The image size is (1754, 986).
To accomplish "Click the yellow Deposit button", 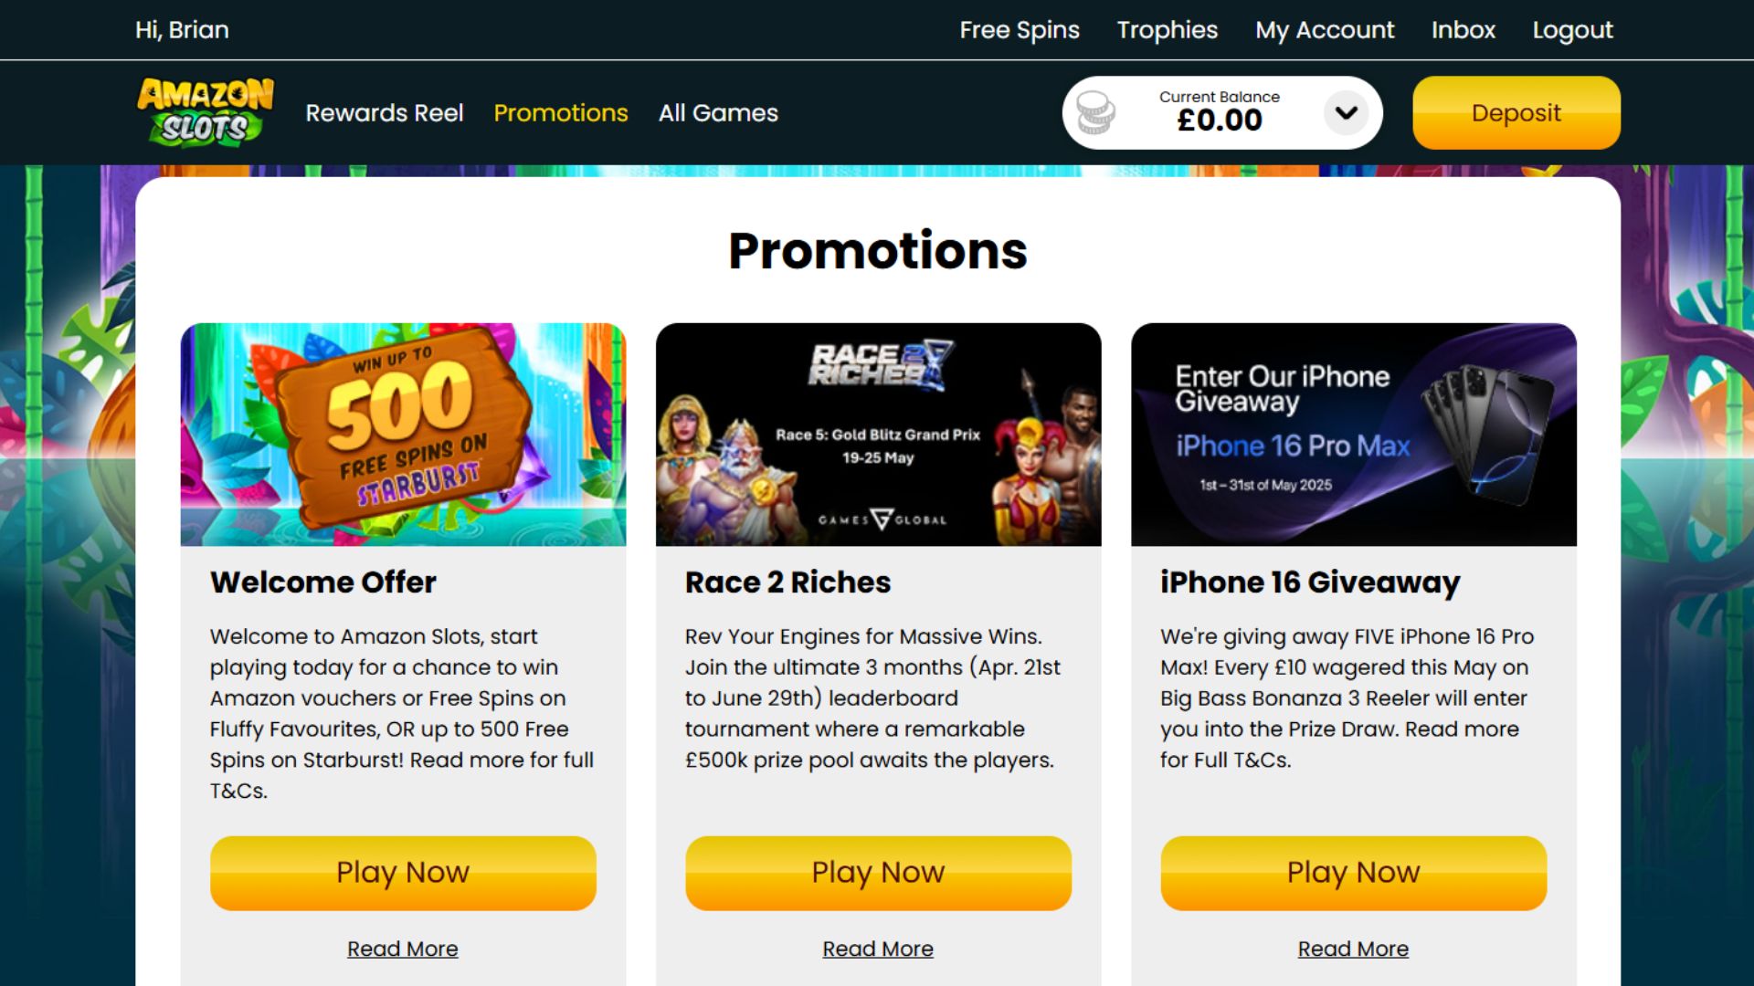I will tap(1516, 113).
